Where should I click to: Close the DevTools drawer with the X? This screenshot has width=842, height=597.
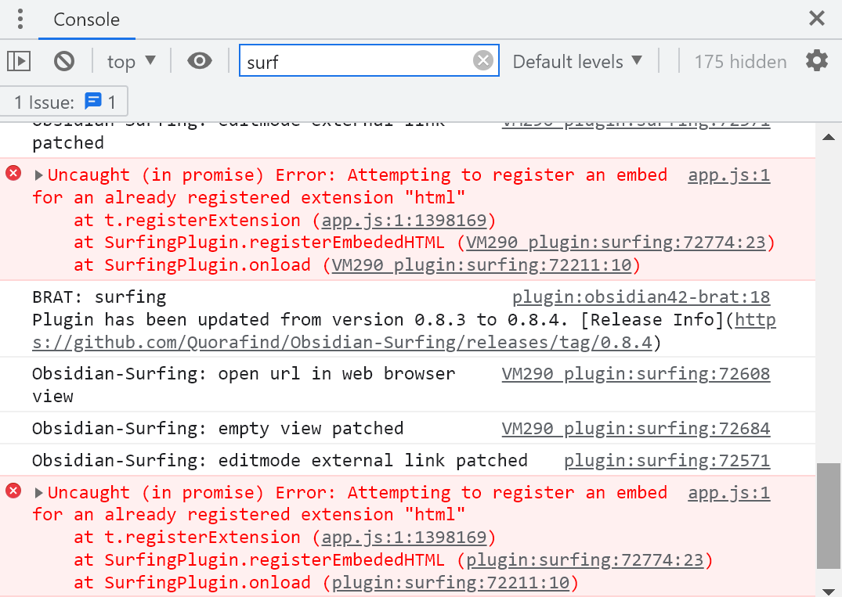point(817,18)
